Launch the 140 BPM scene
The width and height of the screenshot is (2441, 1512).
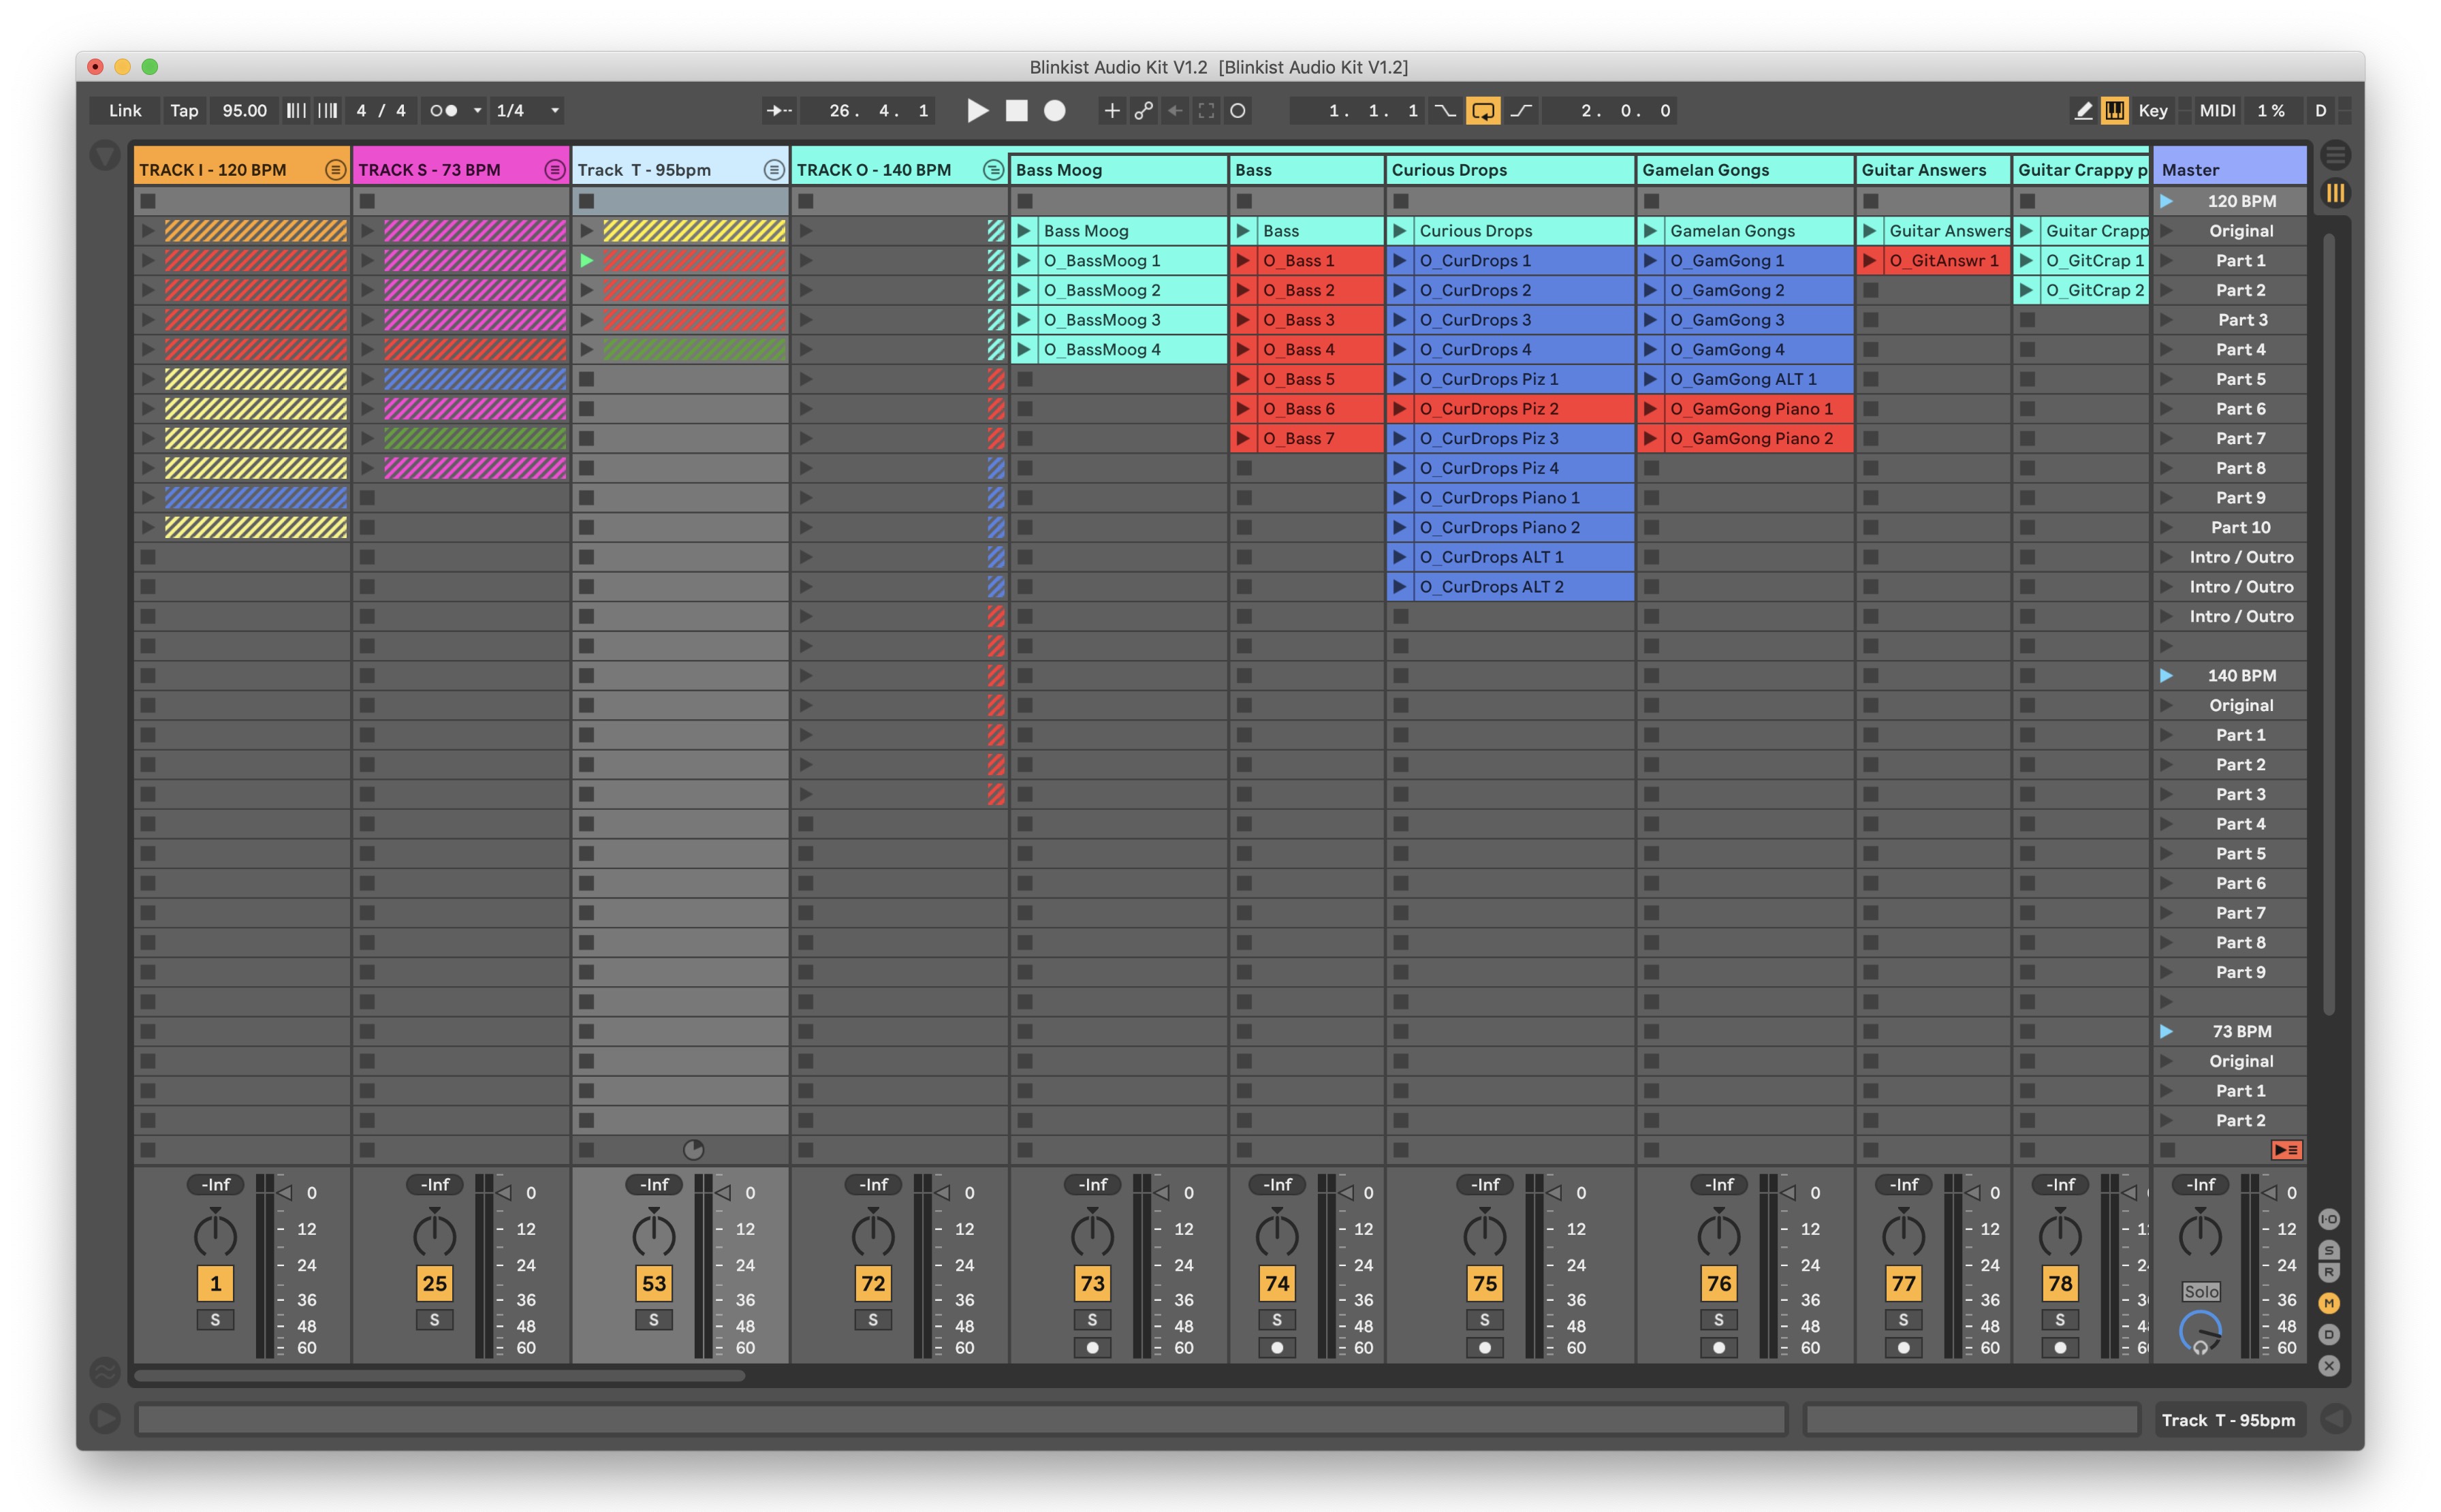[x=2166, y=676]
